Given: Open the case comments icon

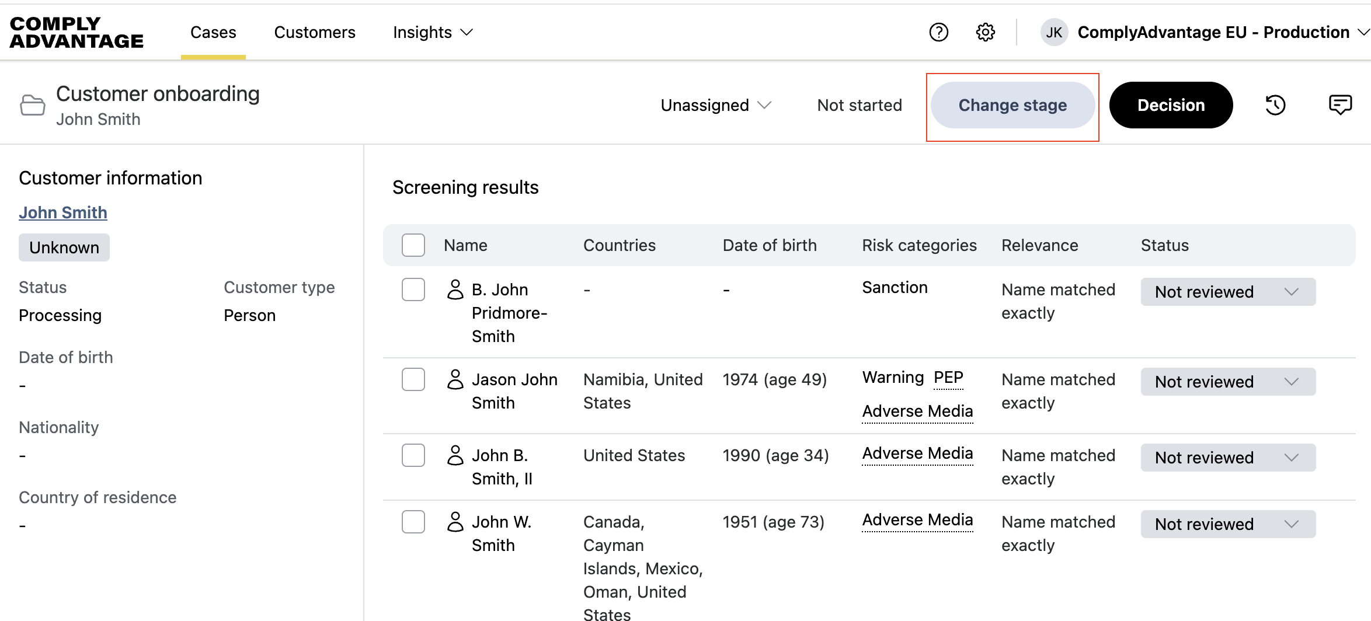Looking at the screenshot, I should (x=1339, y=105).
